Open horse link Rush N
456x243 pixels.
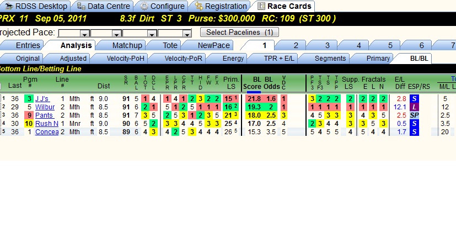(47, 124)
